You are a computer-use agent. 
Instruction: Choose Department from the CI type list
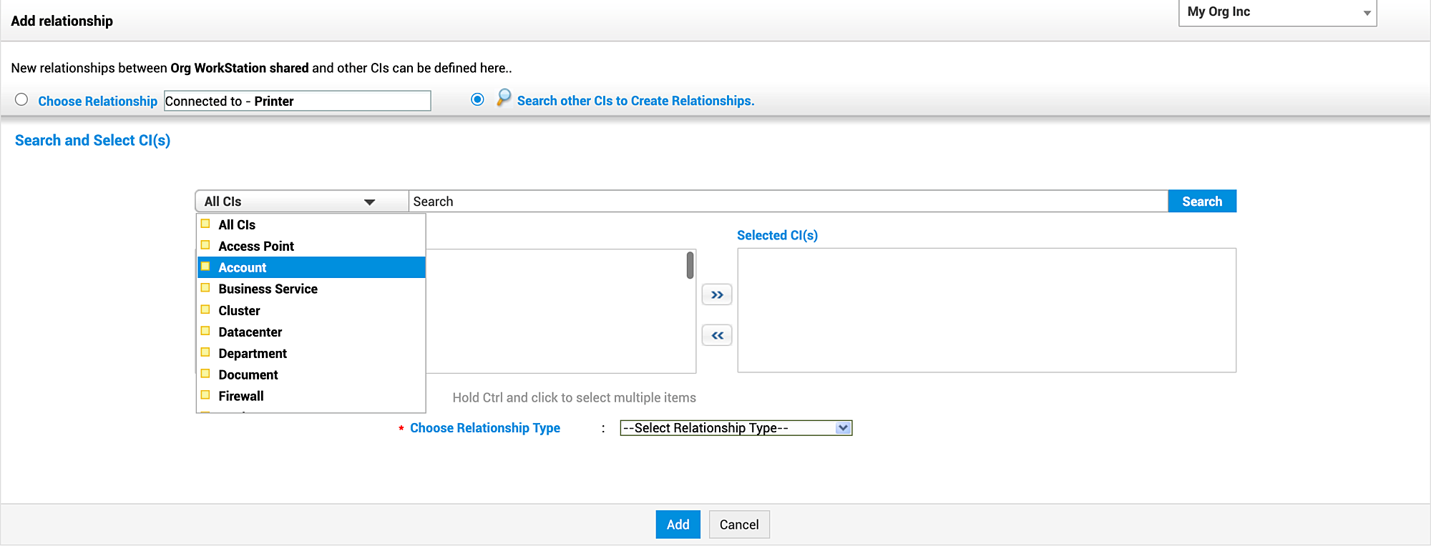pos(253,353)
